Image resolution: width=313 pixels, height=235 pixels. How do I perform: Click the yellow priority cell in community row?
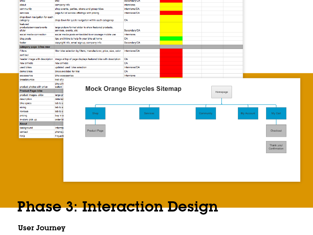(171, 9)
